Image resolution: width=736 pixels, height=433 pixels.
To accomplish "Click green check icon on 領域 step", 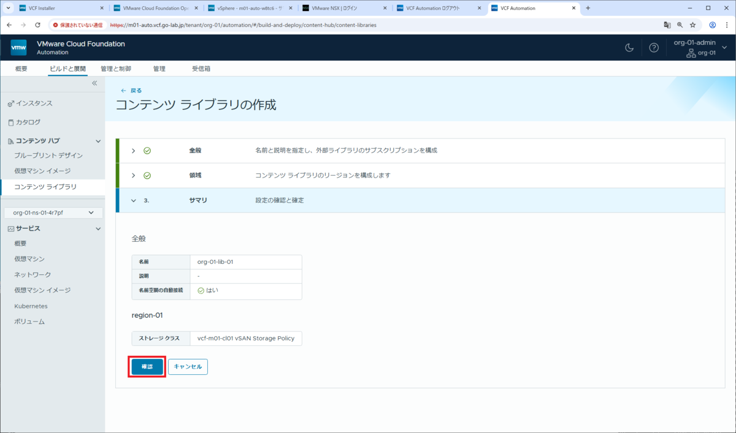I will tap(147, 175).
